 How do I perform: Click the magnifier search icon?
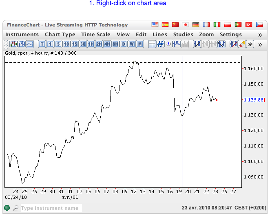pyautogui.click(x=15, y=208)
